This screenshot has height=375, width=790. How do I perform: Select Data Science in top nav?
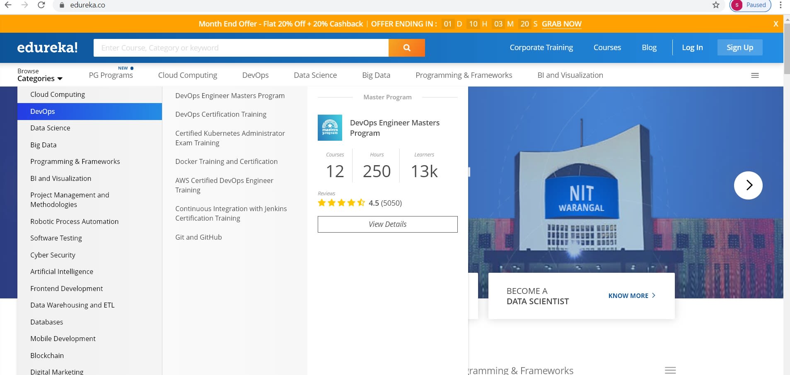[x=315, y=75]
